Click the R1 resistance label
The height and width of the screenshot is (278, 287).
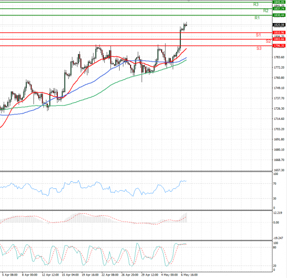(x=257, y=18)
